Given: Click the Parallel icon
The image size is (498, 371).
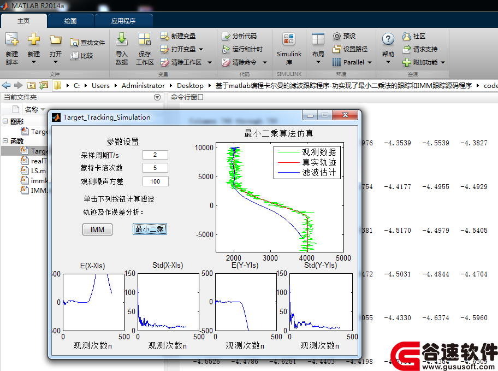Looking at the screenshot, I should point(337,62).
